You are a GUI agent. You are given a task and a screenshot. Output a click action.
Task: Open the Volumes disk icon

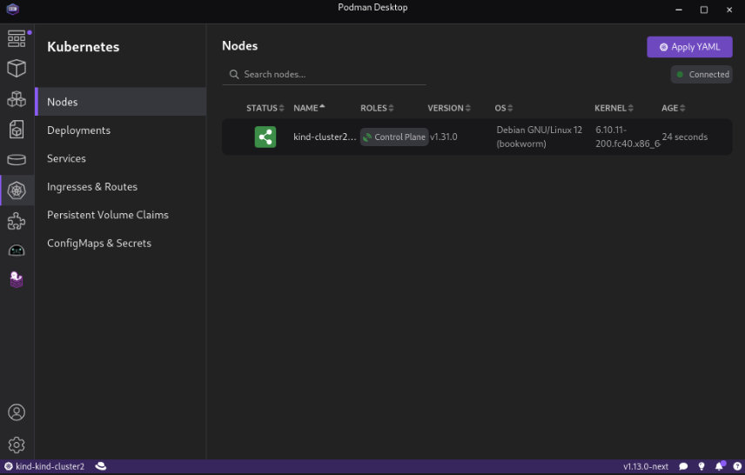point(17,159)
